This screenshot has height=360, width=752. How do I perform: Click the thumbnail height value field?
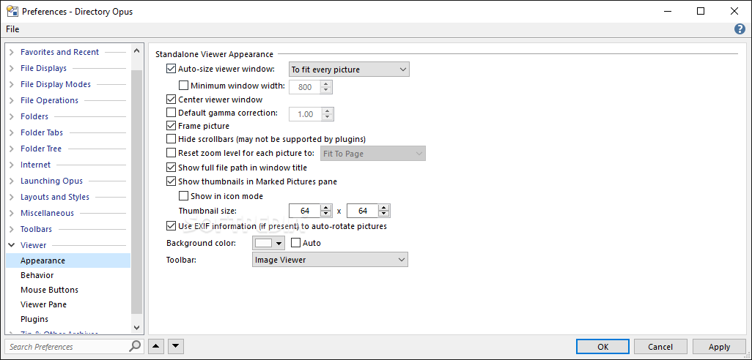pos(363,211)
